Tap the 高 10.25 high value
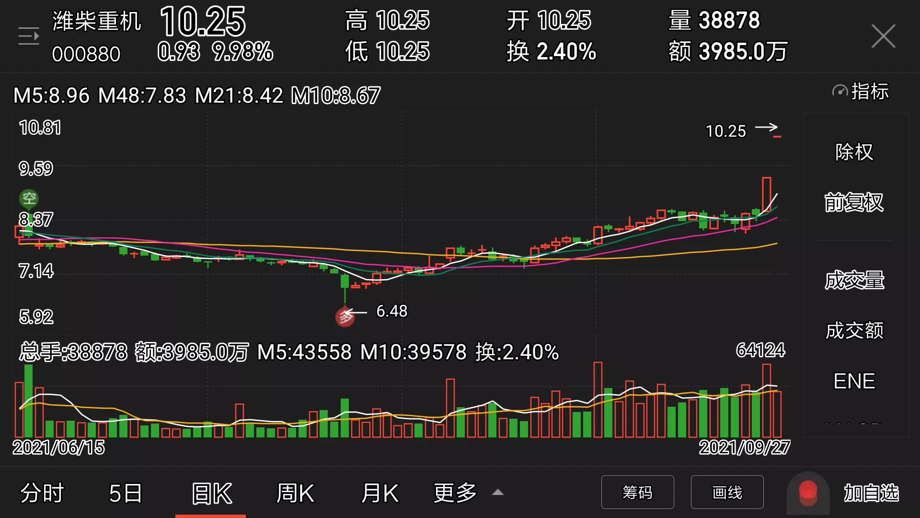The width and height of the screenshot is (920, 518). click(x=388, y=21)
